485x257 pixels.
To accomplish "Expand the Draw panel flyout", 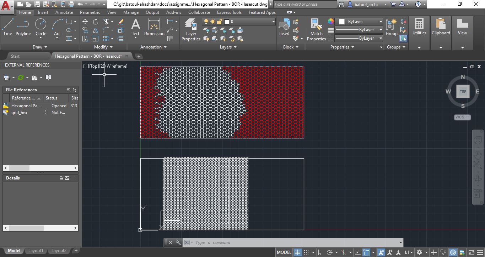I will [x=40, y=47].
